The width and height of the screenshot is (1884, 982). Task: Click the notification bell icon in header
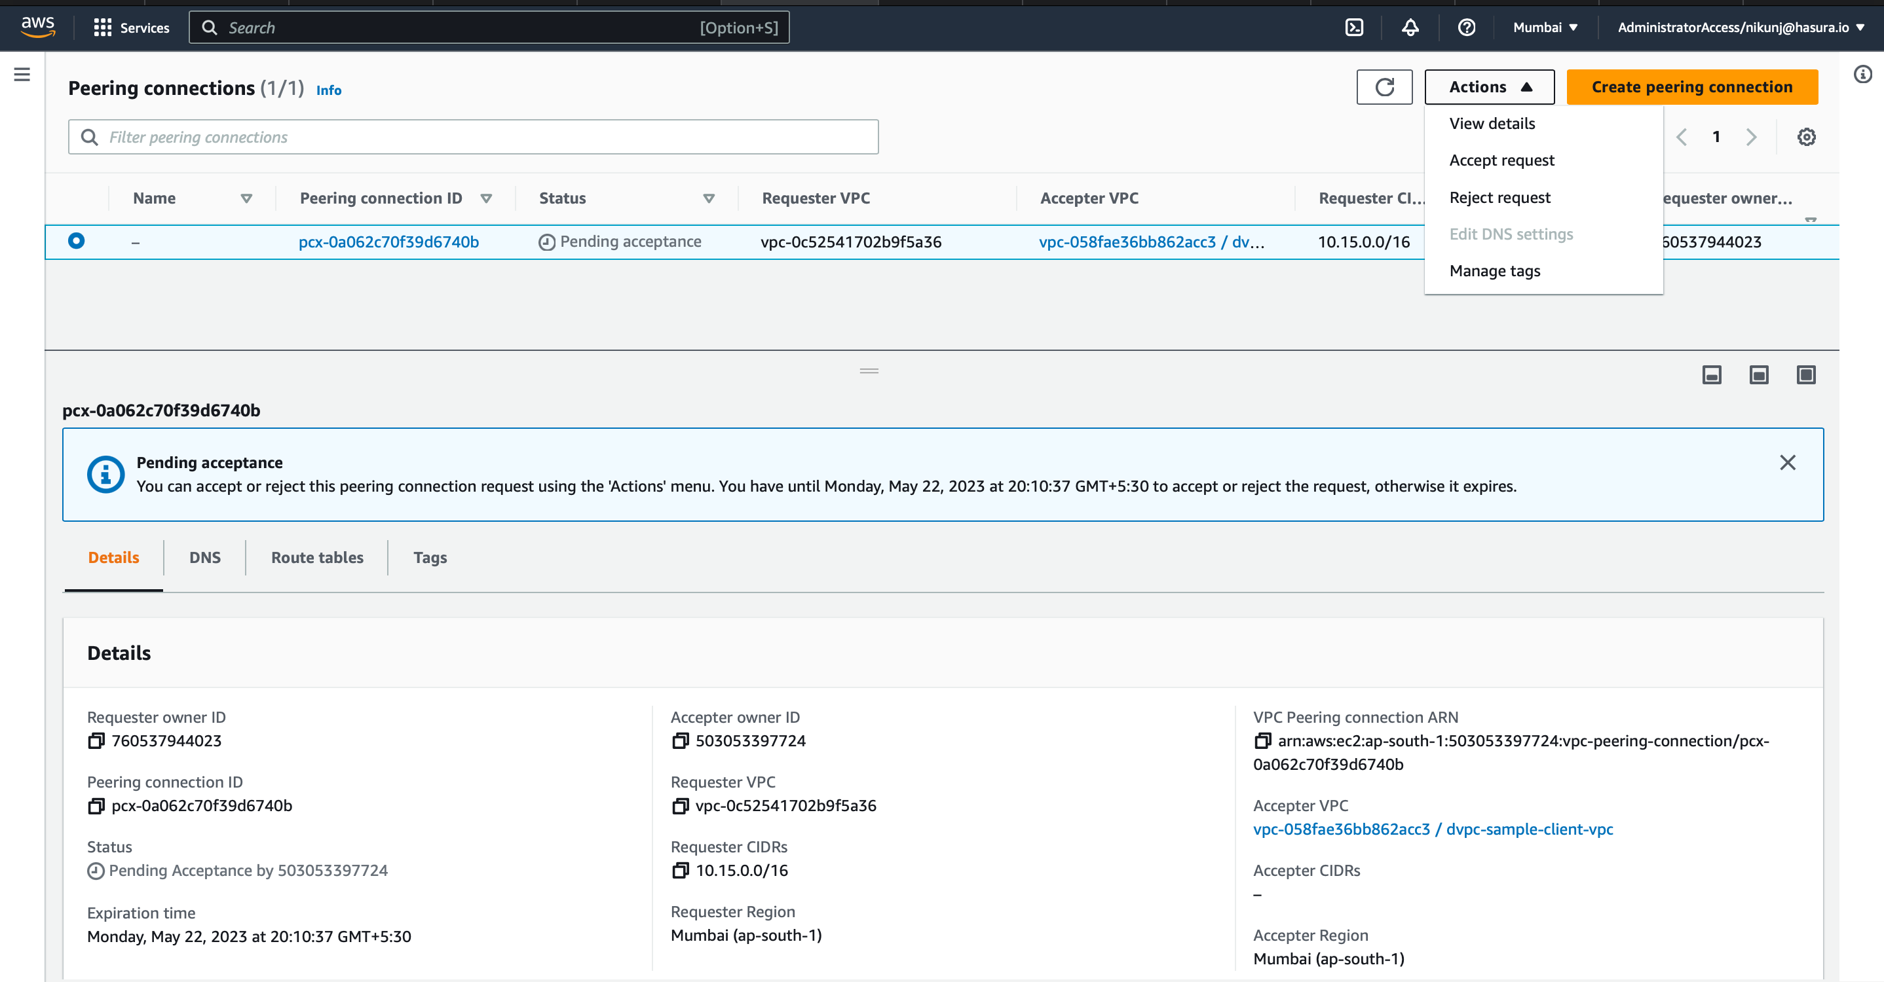(x=1409, y=27)
